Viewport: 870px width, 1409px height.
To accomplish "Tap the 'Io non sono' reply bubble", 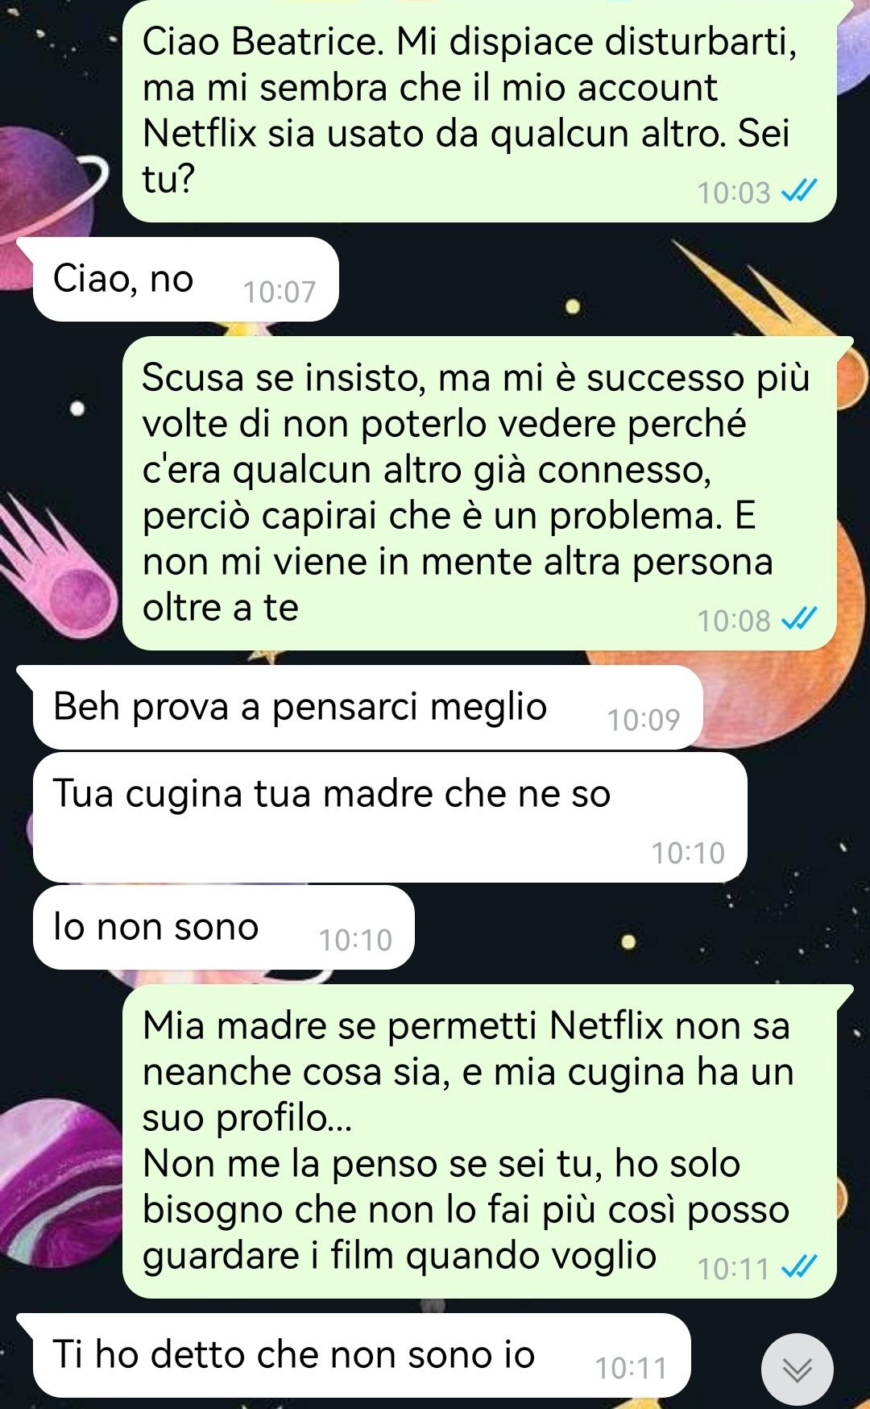I will point(223,928).
